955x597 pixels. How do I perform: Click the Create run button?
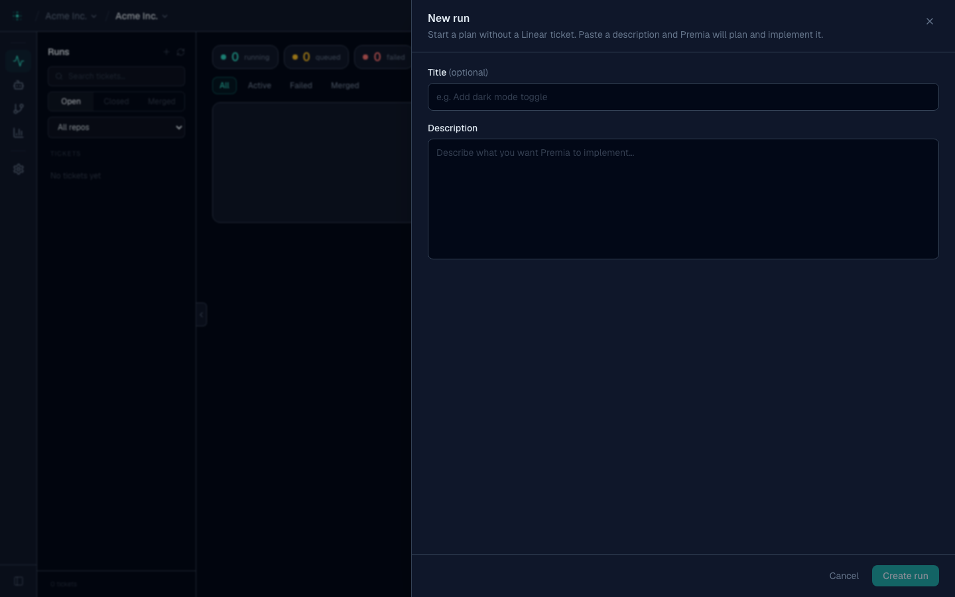point(905,576)
